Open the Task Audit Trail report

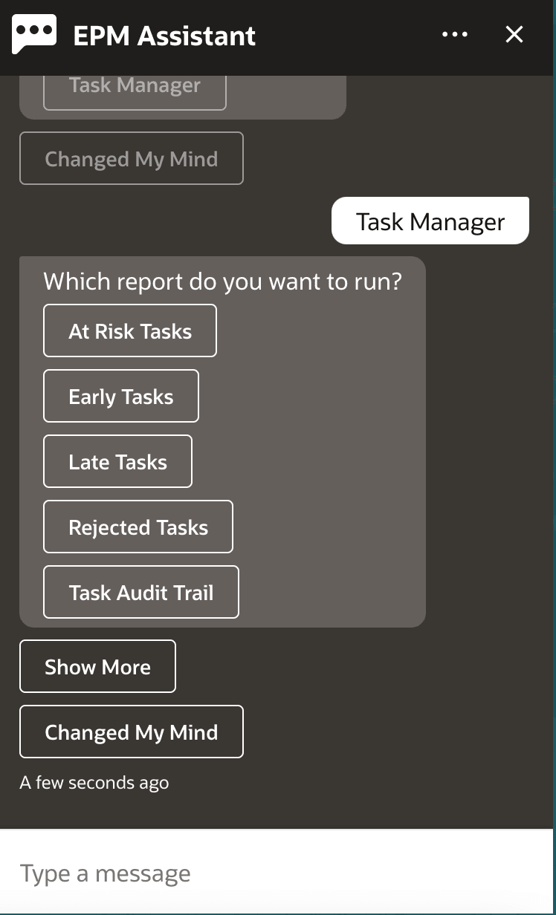click(140, 592)
